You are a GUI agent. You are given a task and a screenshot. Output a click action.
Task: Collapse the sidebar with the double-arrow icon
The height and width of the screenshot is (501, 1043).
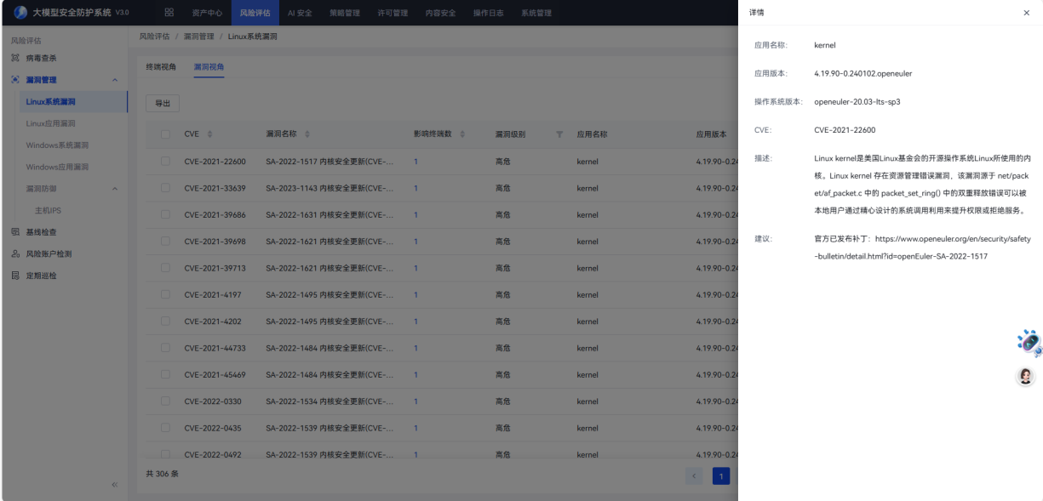[x=115, y=485]
